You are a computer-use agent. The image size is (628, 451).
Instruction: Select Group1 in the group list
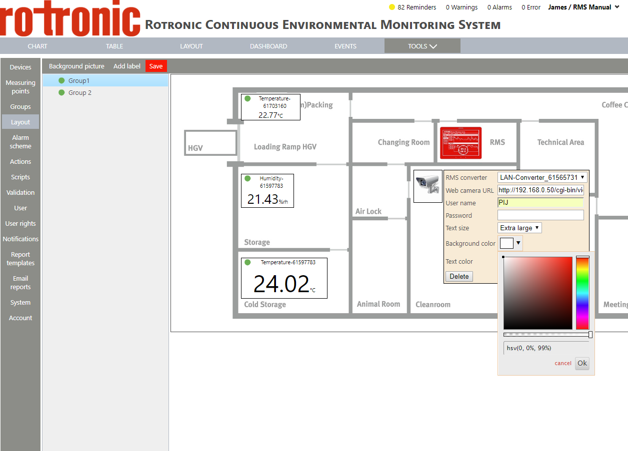(x=105, y=80)
